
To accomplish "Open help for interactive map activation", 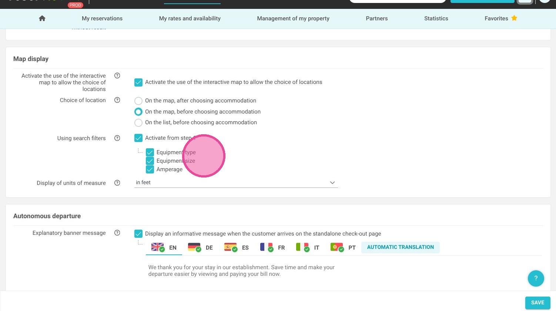I will pyautogui.click(x=117, y=75).
